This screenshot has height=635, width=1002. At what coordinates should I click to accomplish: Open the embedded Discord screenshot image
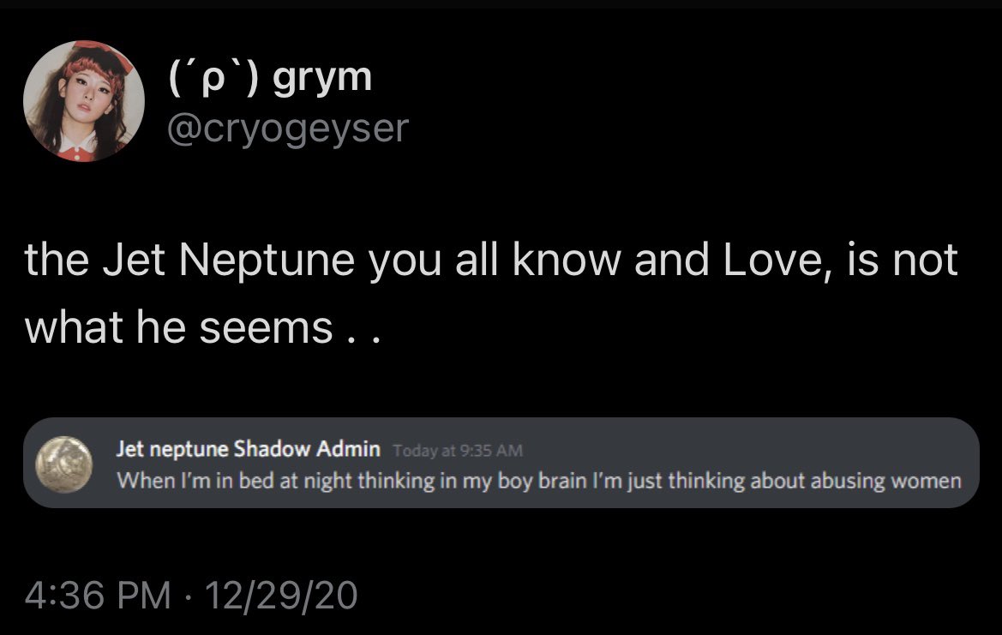(x=501, y=463)
